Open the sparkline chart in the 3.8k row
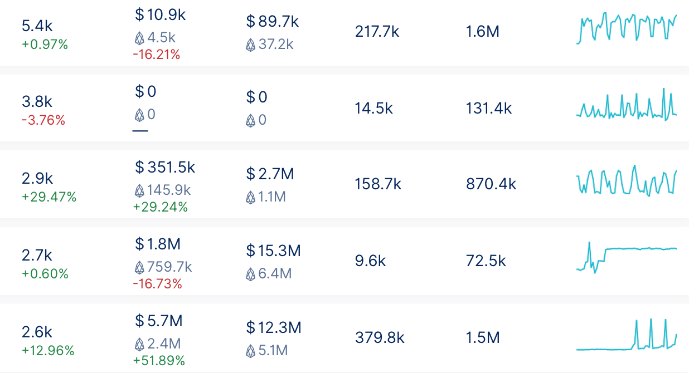The height and width of the screenshot is (373, 689). (x=627, y=106)
